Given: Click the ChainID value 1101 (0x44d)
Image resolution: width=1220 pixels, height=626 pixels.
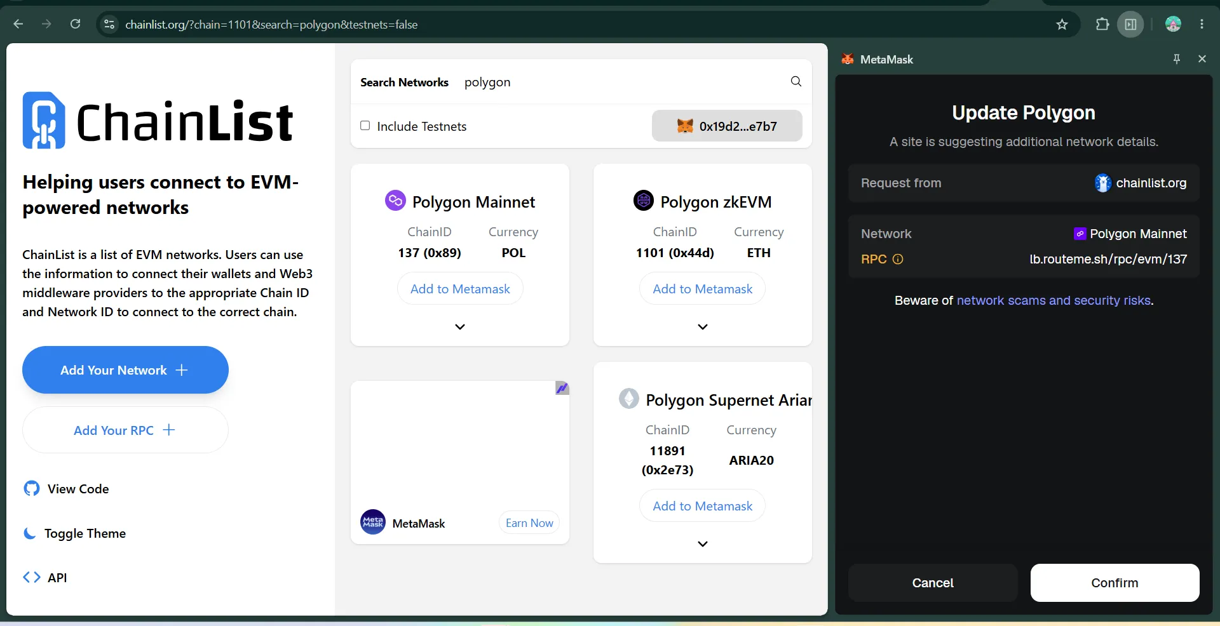Looking at the screenshot, I should pos(675,253).
